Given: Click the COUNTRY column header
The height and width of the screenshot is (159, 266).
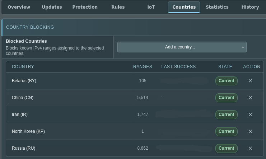Looking at the screenshot, I should [23, 67].
